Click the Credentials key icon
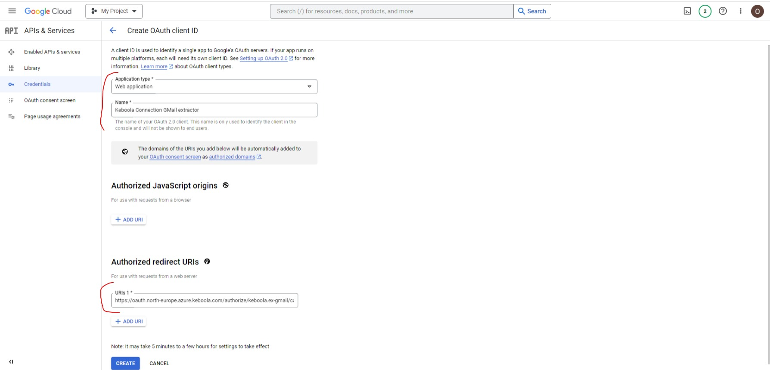Screen dimensions: 770x370 click(11, 84)
